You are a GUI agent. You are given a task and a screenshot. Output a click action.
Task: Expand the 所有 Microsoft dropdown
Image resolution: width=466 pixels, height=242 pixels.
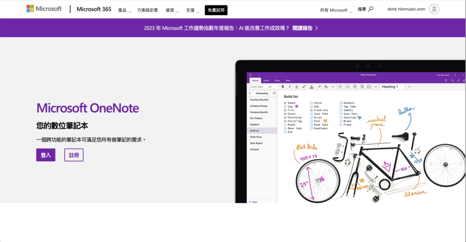point(336,10)
